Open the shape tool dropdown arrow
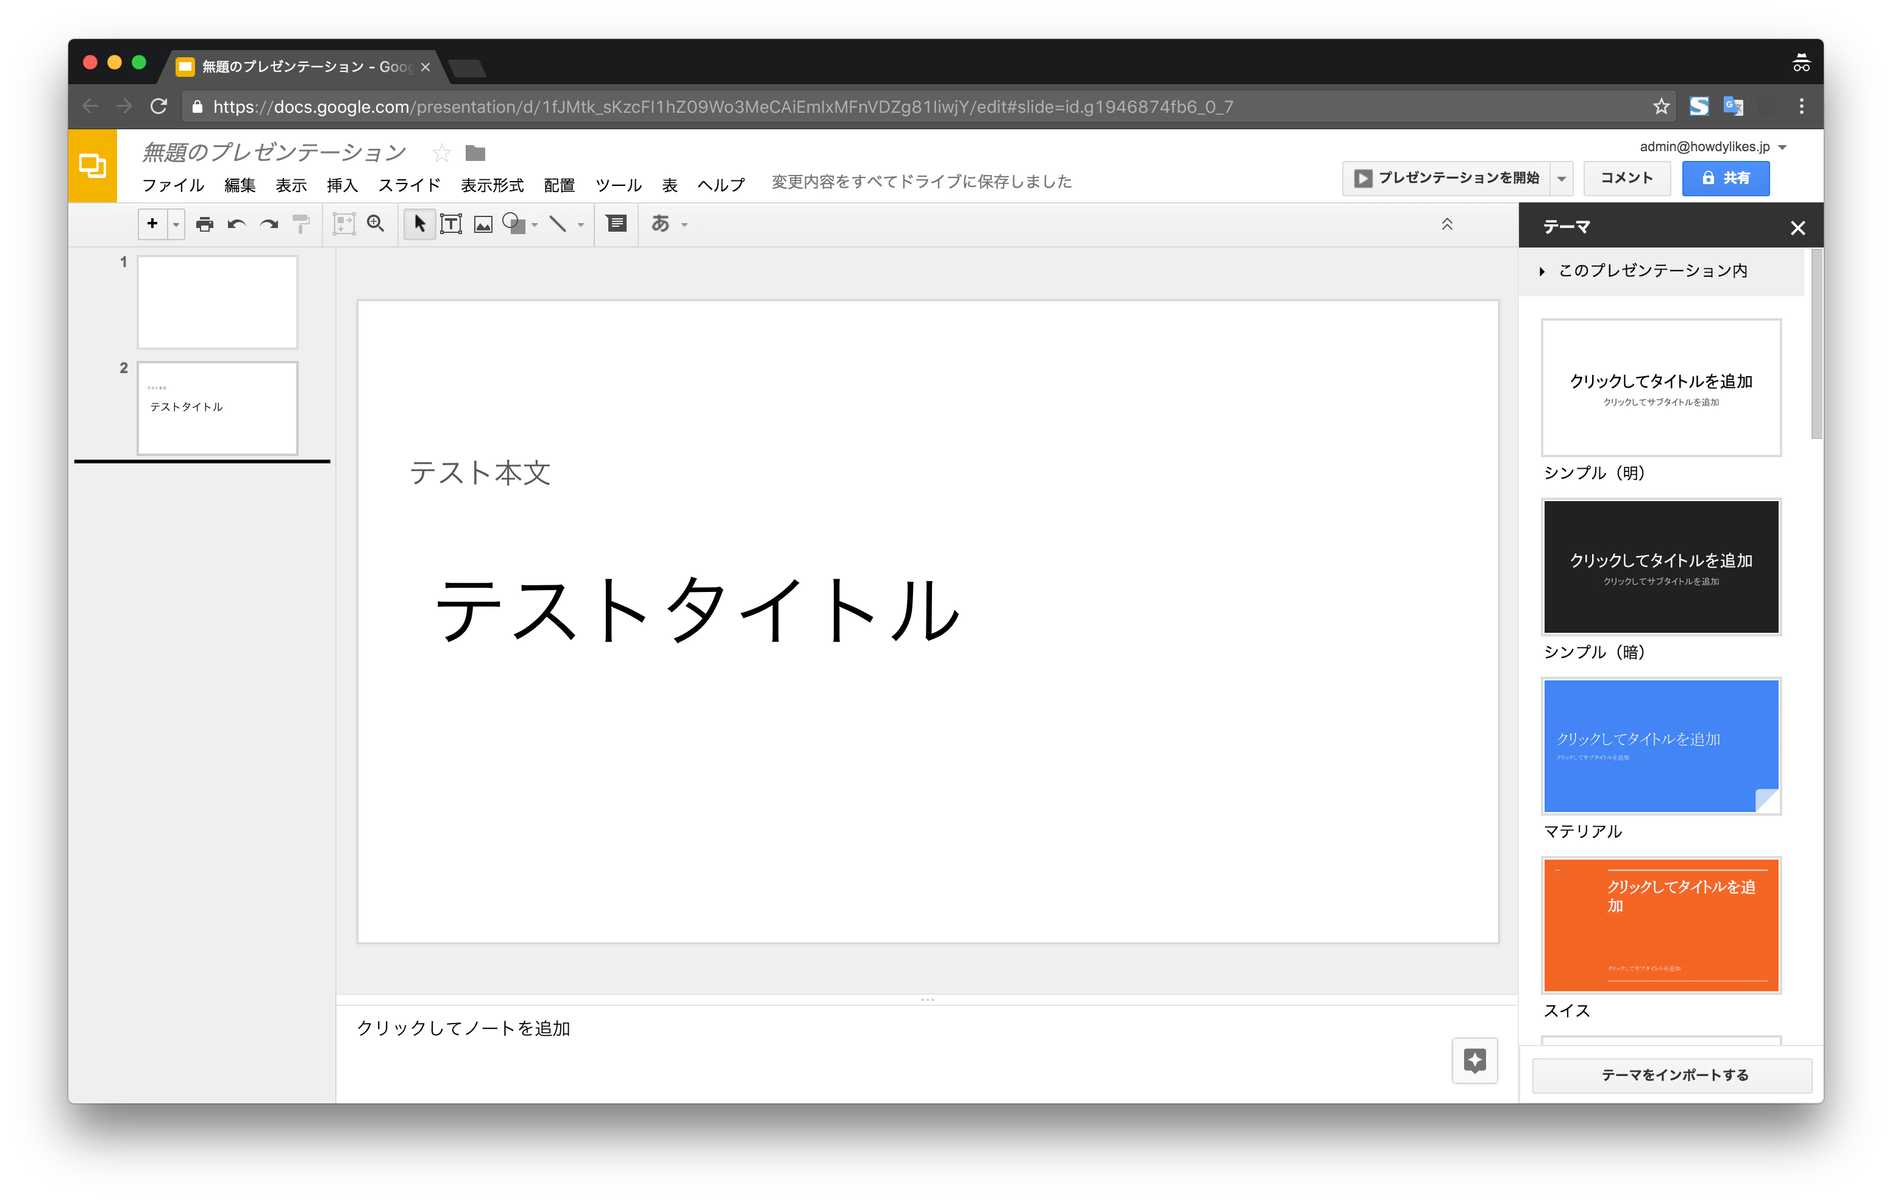Viewport: 1892px width, 1201px height. [x=535, y=226]
